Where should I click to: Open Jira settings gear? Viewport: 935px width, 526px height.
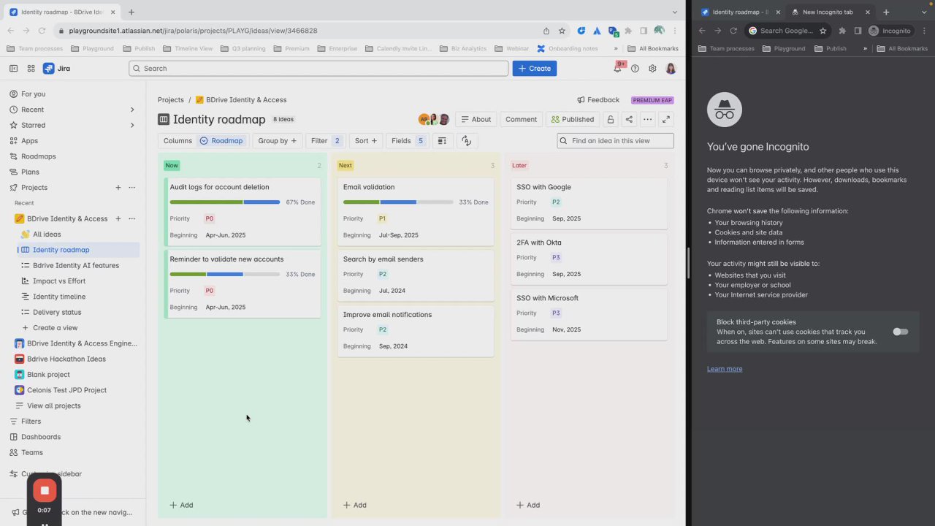pyautogui.click(x=652, y=68)
